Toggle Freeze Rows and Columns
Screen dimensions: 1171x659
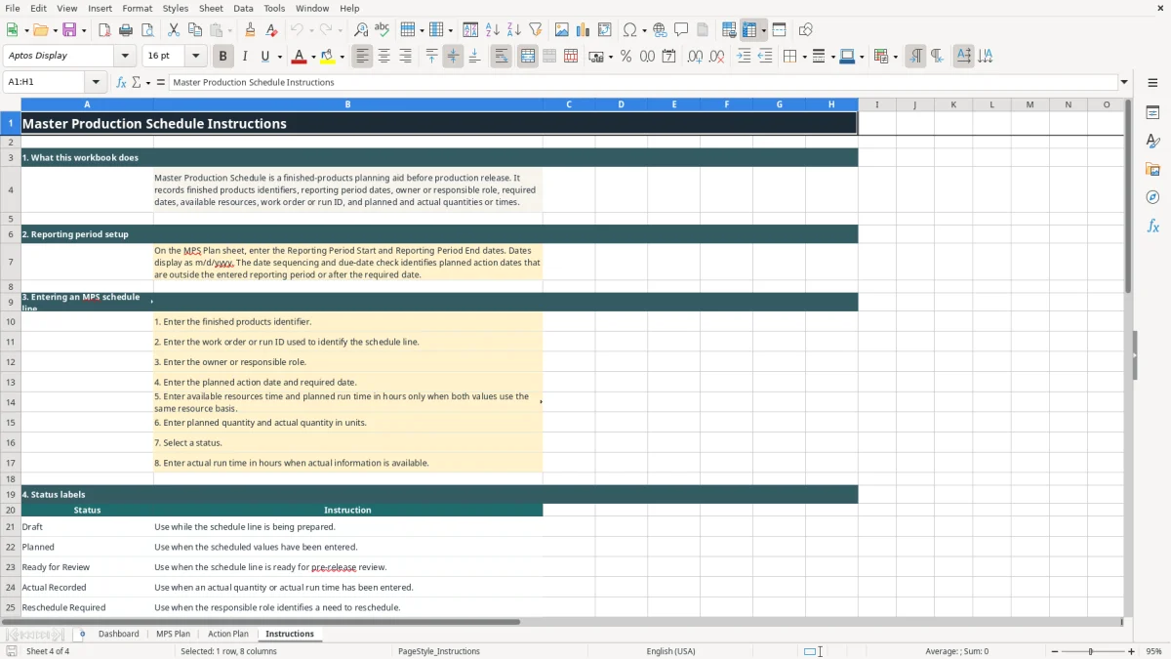pyautogui.click(x=748, y=30)
